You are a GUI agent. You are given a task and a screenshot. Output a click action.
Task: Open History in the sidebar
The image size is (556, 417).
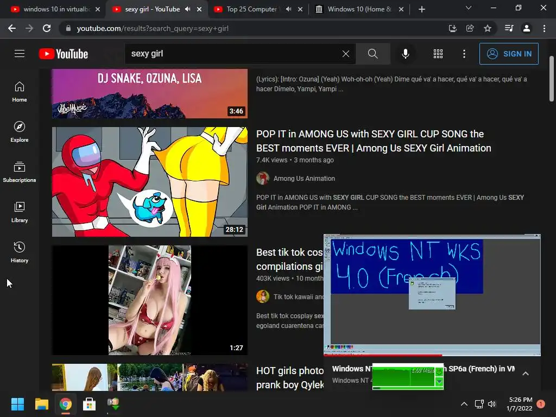(20, 252)
